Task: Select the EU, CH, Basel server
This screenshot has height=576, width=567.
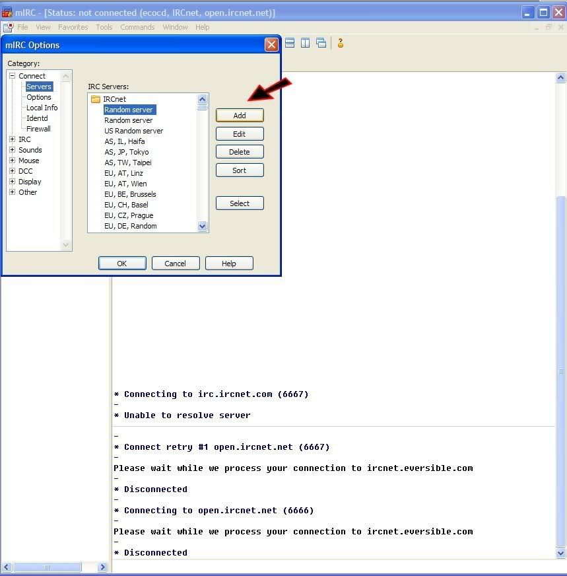Action: click(x=126, y=205)
